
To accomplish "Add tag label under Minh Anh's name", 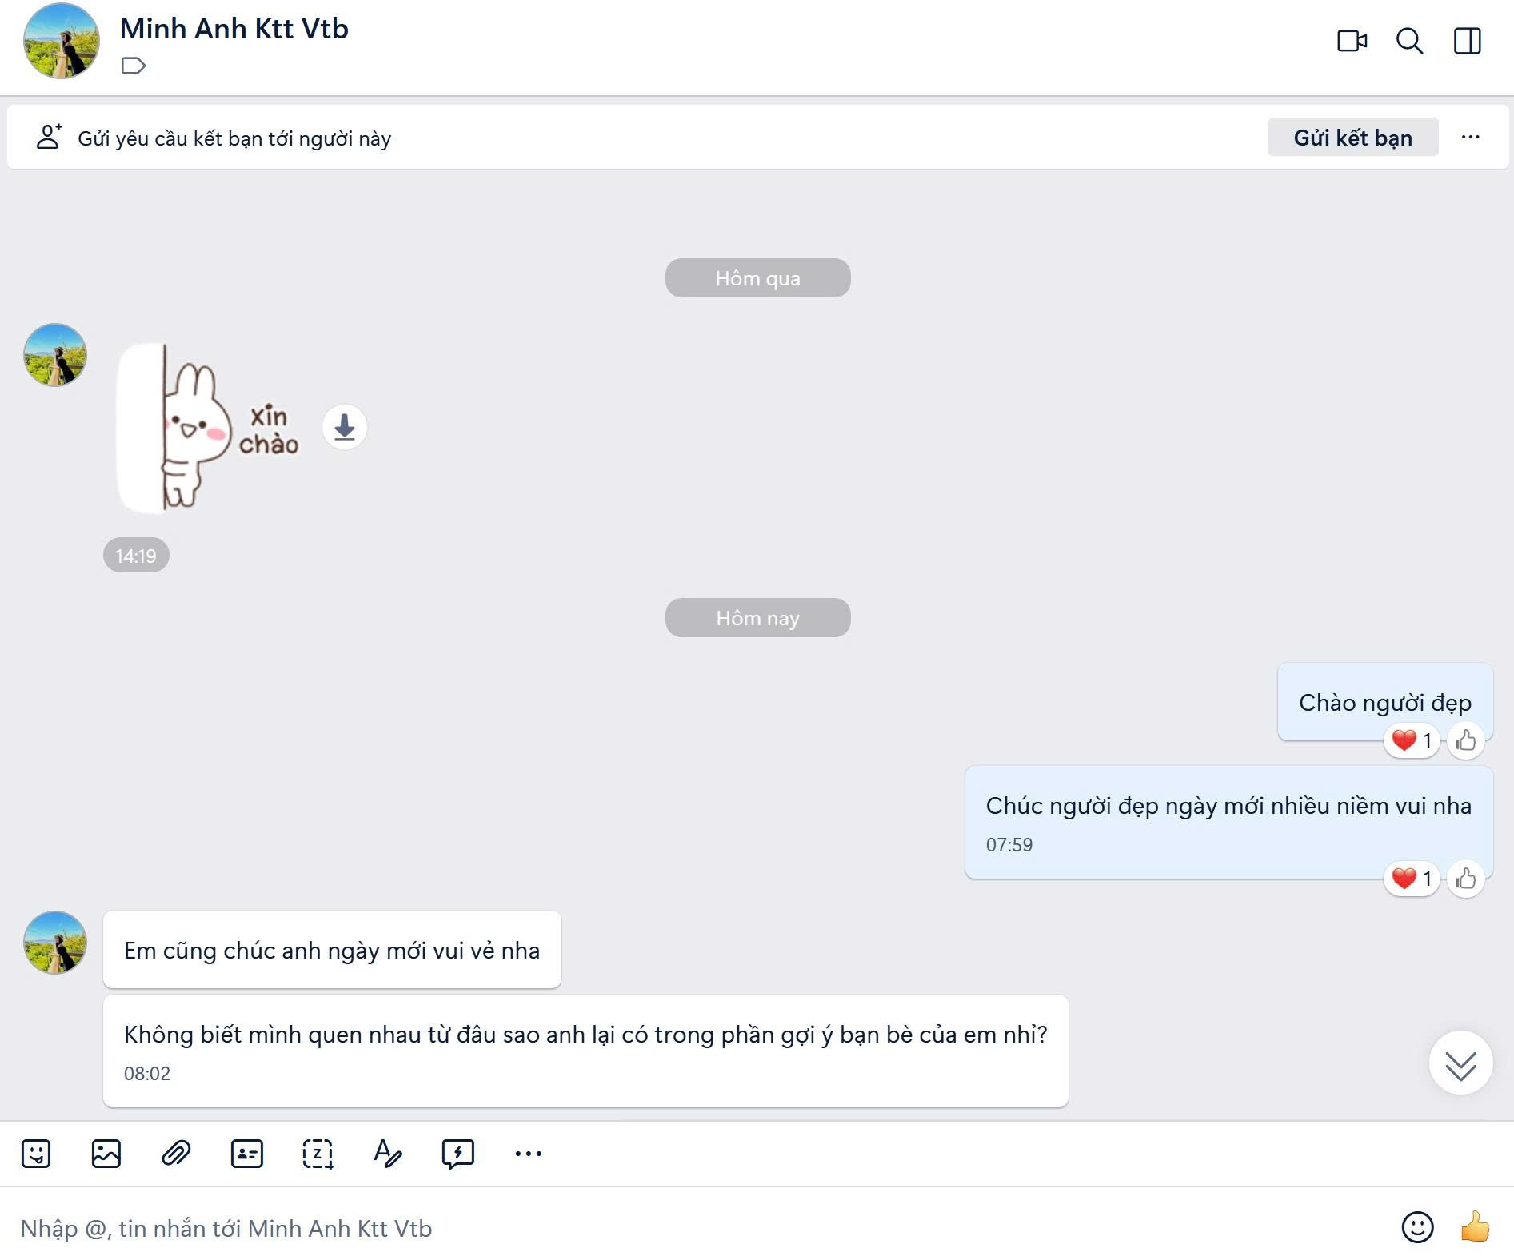I will pos(133,66).
